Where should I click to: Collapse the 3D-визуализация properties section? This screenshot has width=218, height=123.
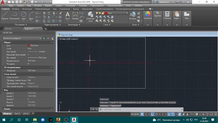51,67
